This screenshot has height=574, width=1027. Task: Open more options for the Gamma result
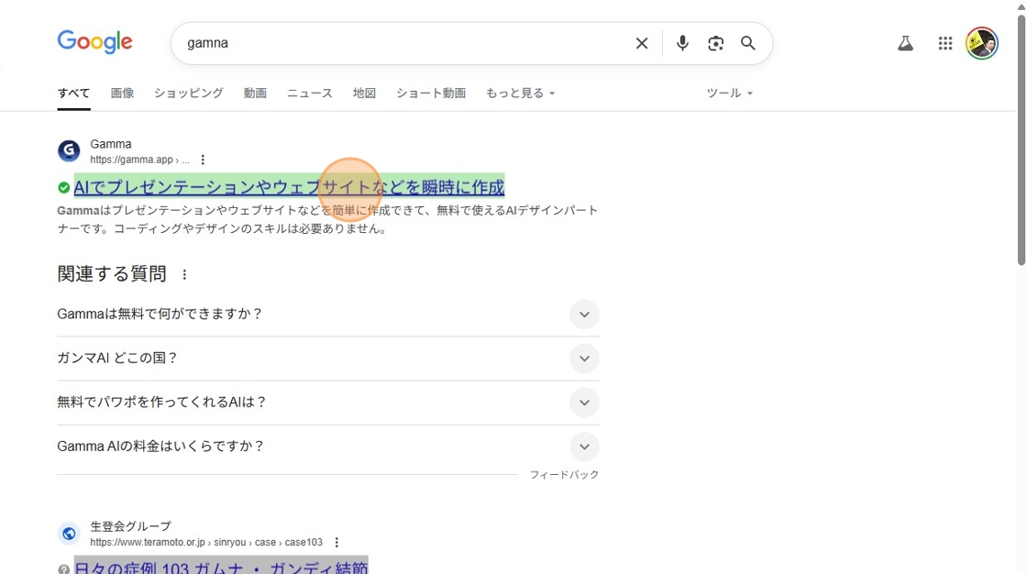[x=203, y=160]
